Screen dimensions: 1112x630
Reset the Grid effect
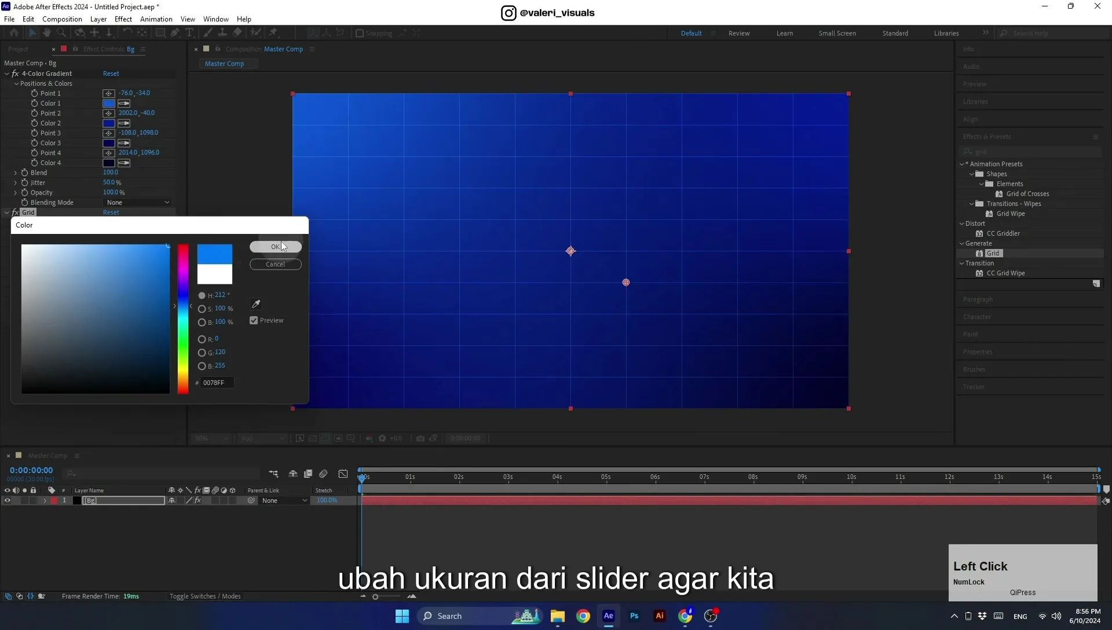[111, 213]
